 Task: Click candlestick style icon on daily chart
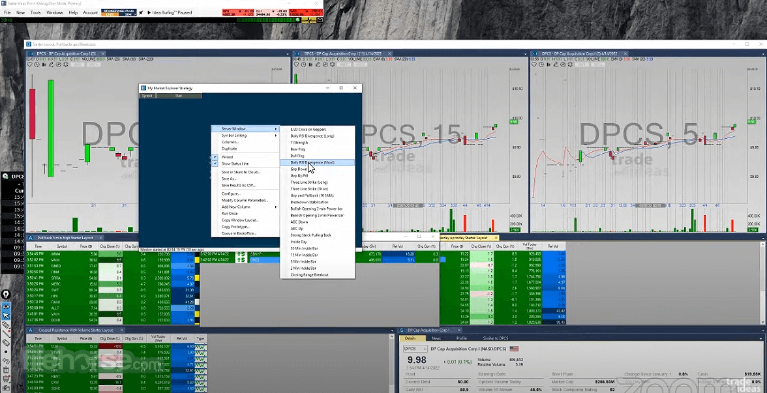pyautogui.click(x=44, y=65)
